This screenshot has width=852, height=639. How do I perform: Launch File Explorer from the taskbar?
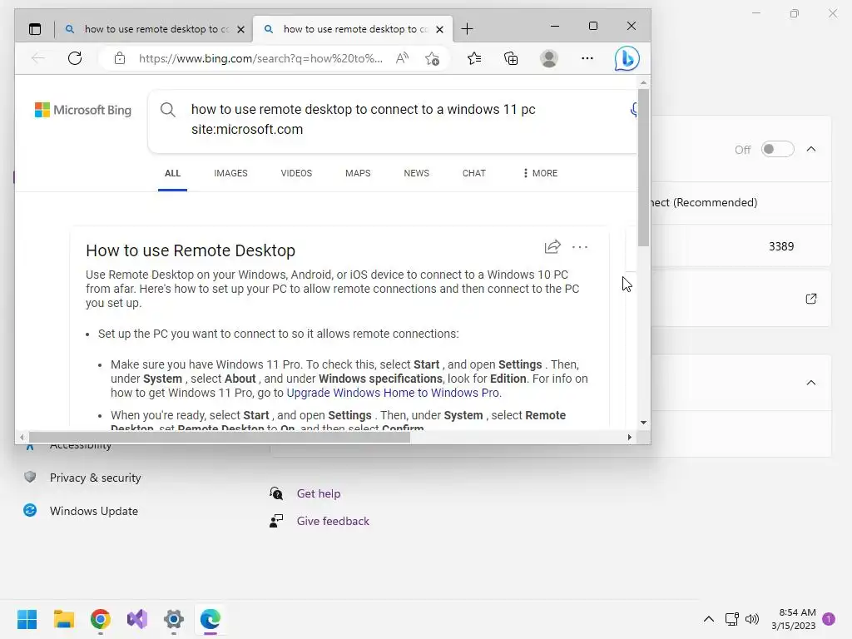point(63,619)
